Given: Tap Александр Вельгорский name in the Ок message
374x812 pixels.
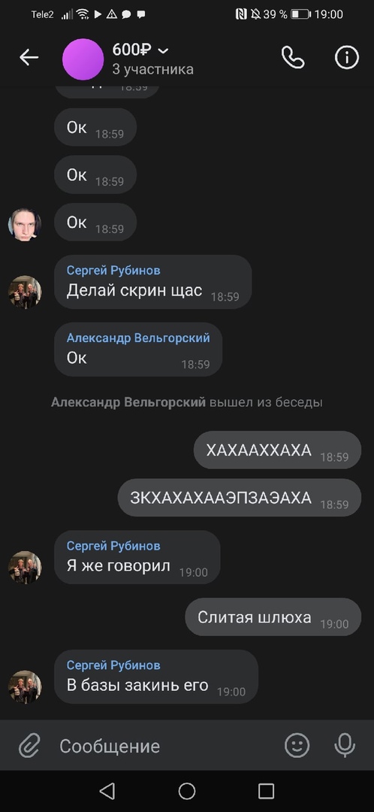Looking at the screenshot, I should (x=138, y=338).
